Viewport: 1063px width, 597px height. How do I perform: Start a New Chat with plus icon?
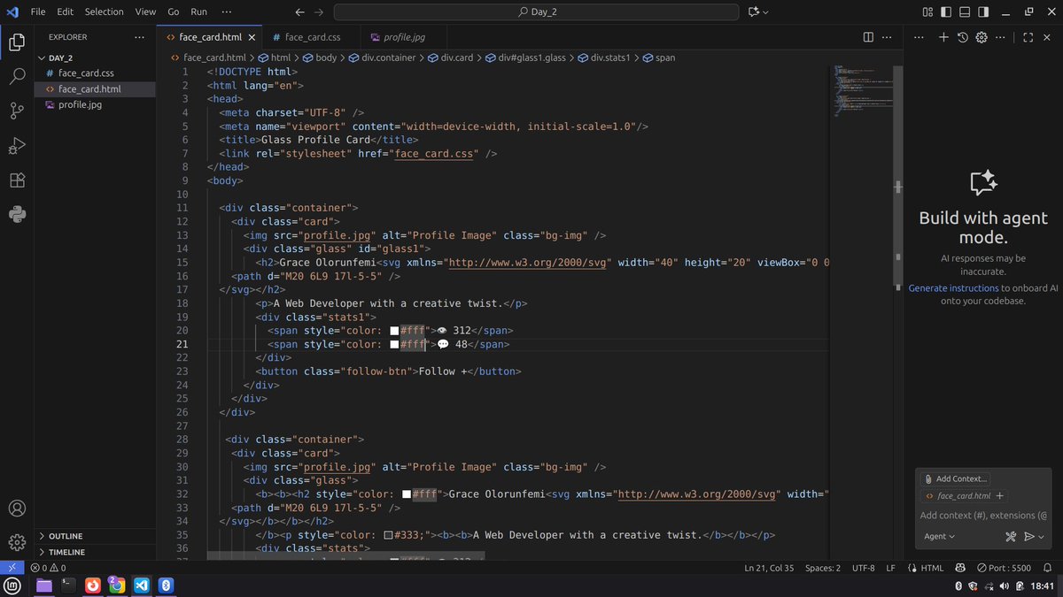click(943, 37)
